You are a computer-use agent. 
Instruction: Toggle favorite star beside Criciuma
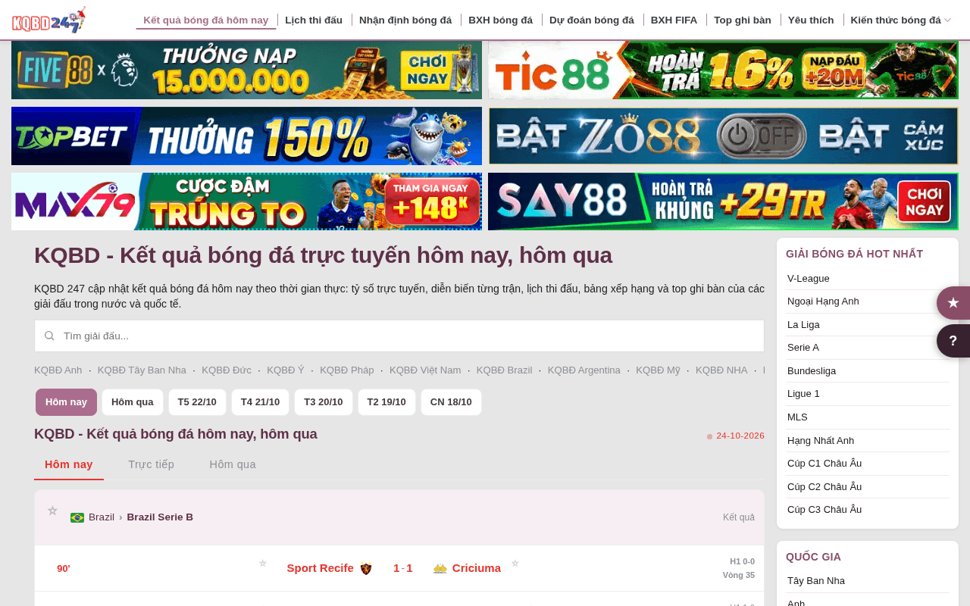pos(515,563)
